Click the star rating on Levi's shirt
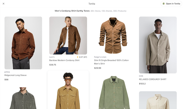Screen dimensions: 183x109 click(x=82, y=57)
